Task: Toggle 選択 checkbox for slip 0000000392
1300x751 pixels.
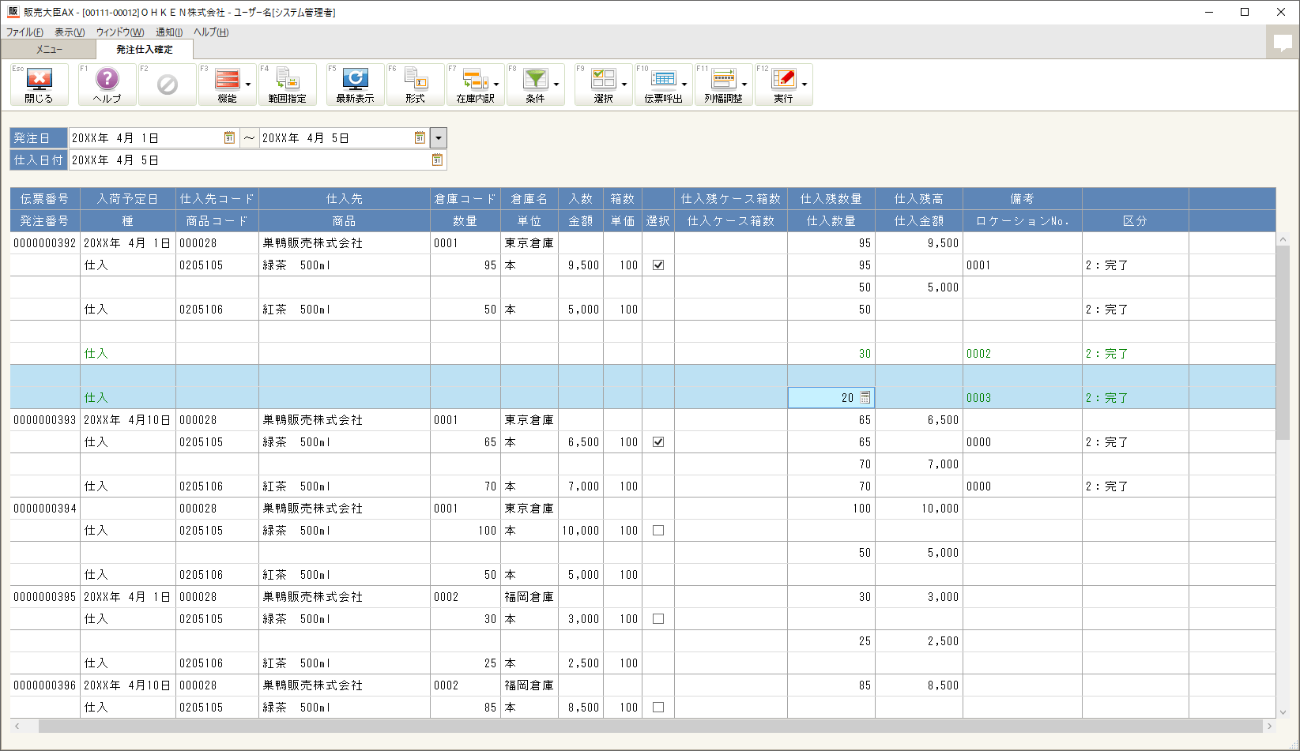Action: tap(658, 265)
